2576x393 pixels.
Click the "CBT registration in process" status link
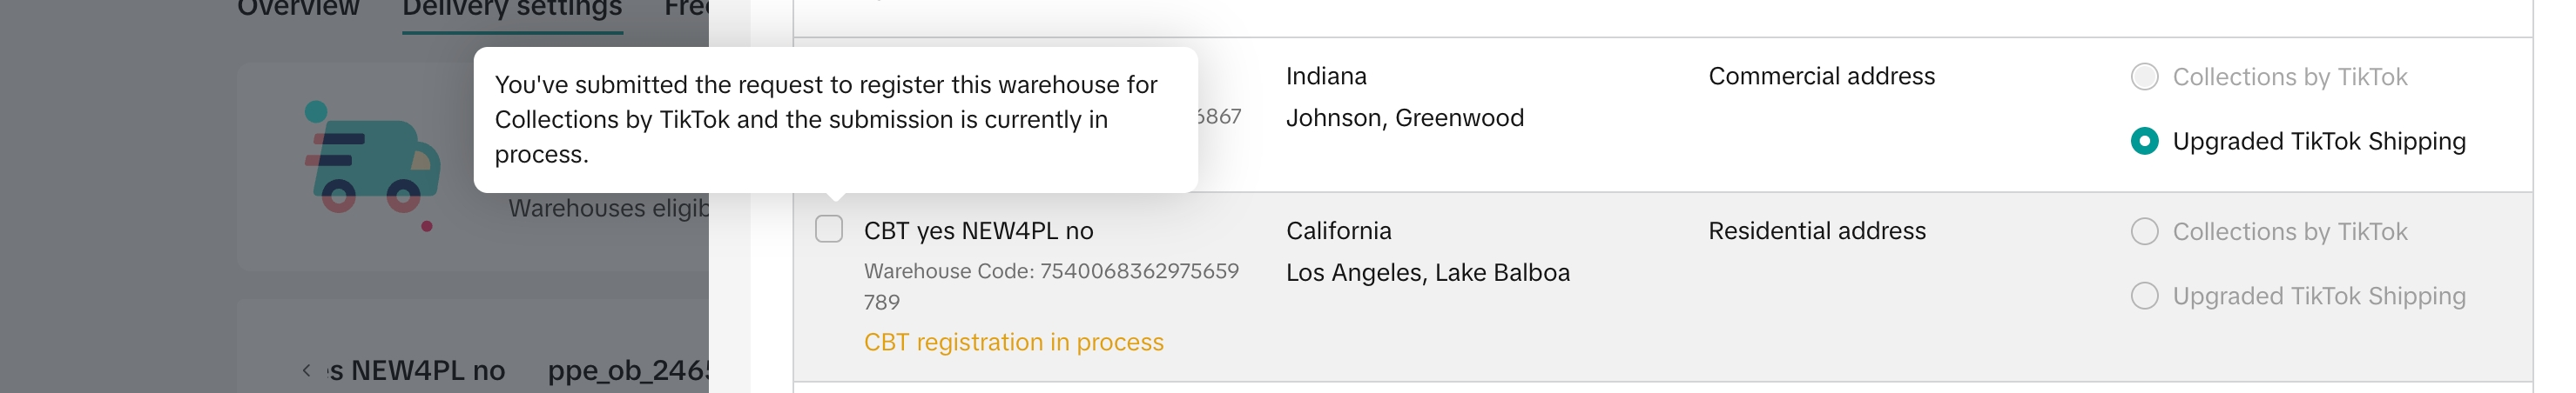tap(1013, 342)
